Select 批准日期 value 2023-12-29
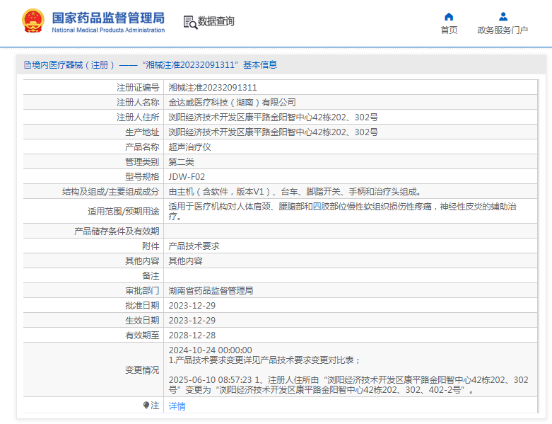Image resolution: width=552 pixels, height=424 pixels. click(x=192, y=306)
